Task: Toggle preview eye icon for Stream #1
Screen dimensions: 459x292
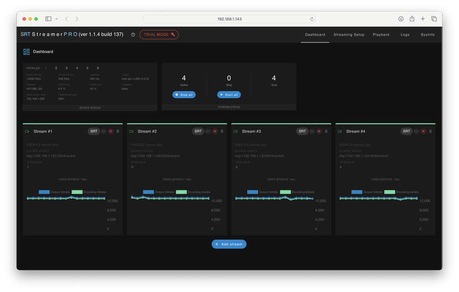Action: point(104,131)
